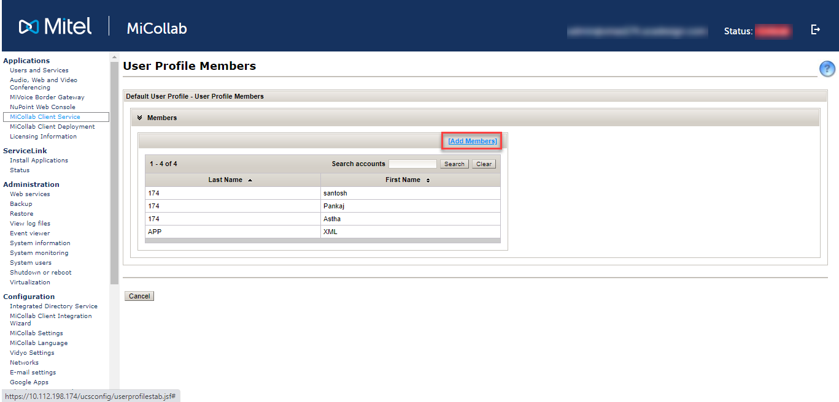839x402 pixels.
Task: Go to MiCollab Client Deployment
Action: coord(52,127)
